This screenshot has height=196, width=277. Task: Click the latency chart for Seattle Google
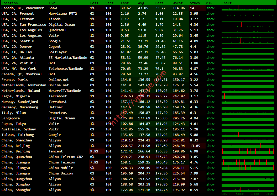[248, 41]
